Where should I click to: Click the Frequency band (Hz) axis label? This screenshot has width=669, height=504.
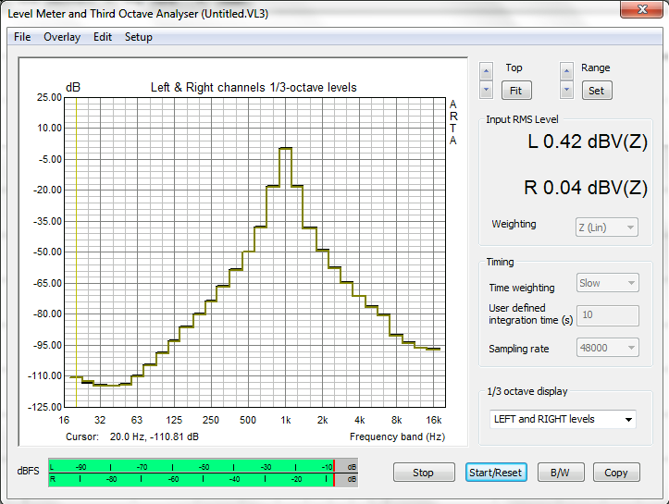coord(397,436)
